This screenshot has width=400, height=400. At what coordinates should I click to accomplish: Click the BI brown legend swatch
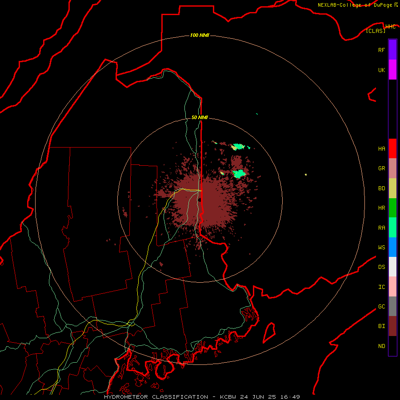(392, 326)
